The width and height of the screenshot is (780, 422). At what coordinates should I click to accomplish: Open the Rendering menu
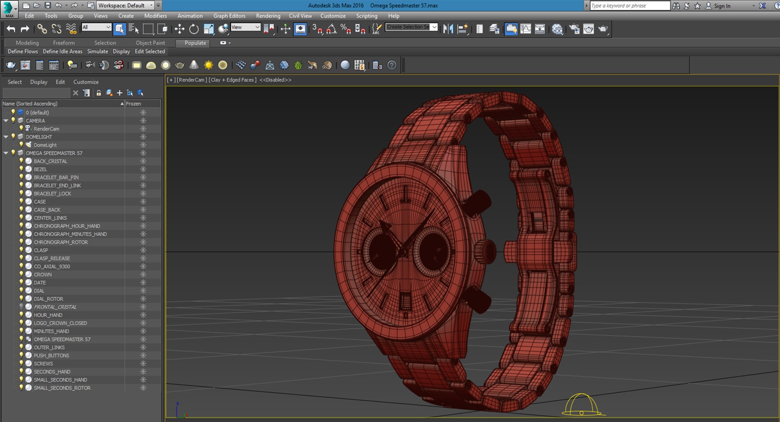[x=268, y=16]
